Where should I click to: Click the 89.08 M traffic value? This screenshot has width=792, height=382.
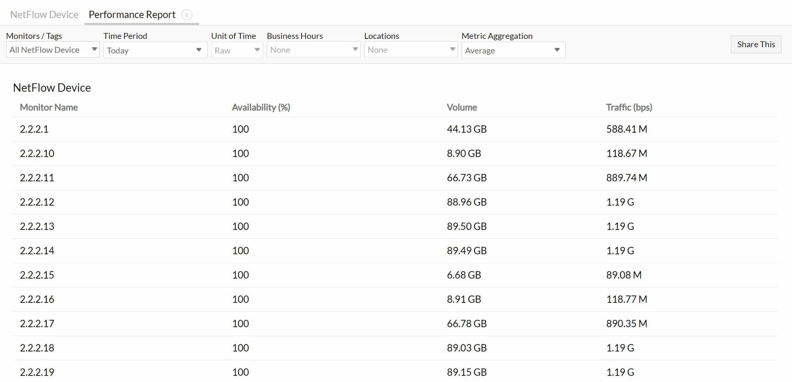click(624, 275)
